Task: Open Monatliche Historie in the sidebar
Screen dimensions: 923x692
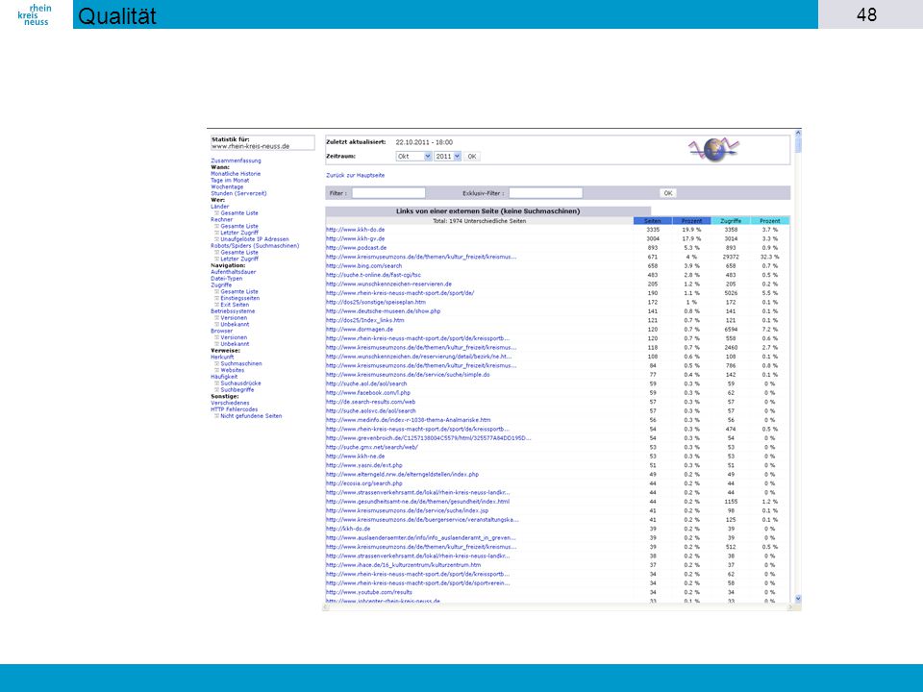Action: click(x=236, y=174)
